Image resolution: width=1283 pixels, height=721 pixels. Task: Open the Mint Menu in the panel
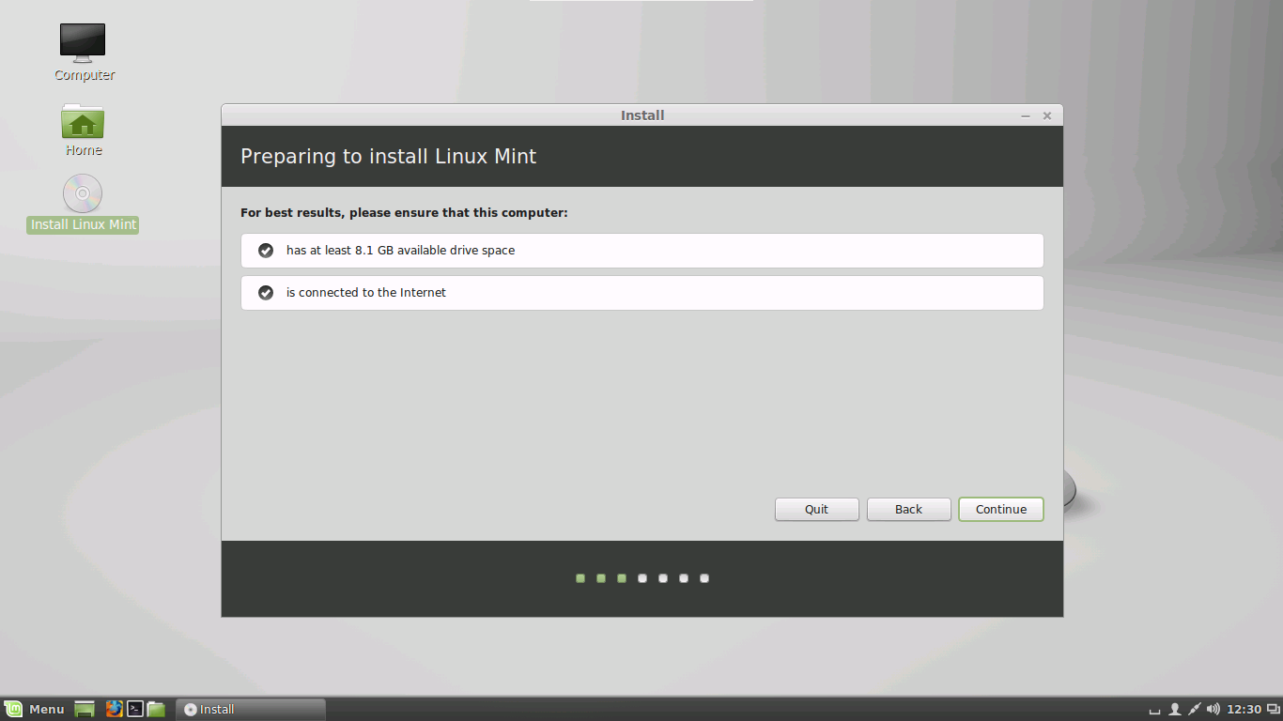tap(35, 709)
